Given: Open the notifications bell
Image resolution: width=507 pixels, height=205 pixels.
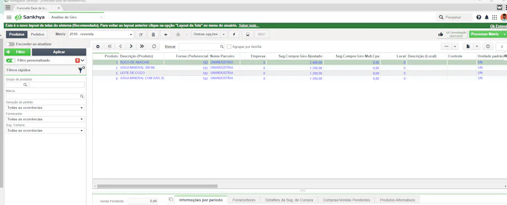Looking at the screenshot, I should 487,17.
